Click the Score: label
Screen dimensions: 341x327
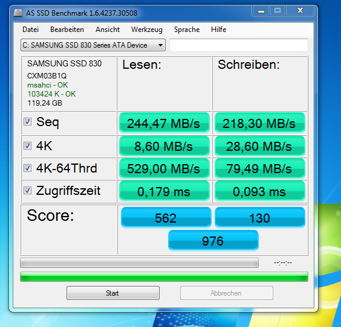click(x=50, y=215)
